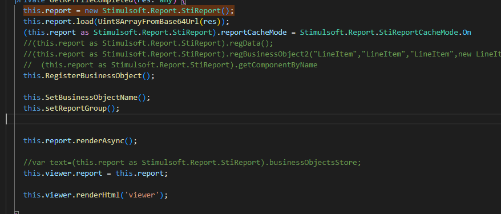Click 'RegisterBusinessObject' method call
Image resolution: width=501 pixels, height=214 pixels.
click(94, 76)
